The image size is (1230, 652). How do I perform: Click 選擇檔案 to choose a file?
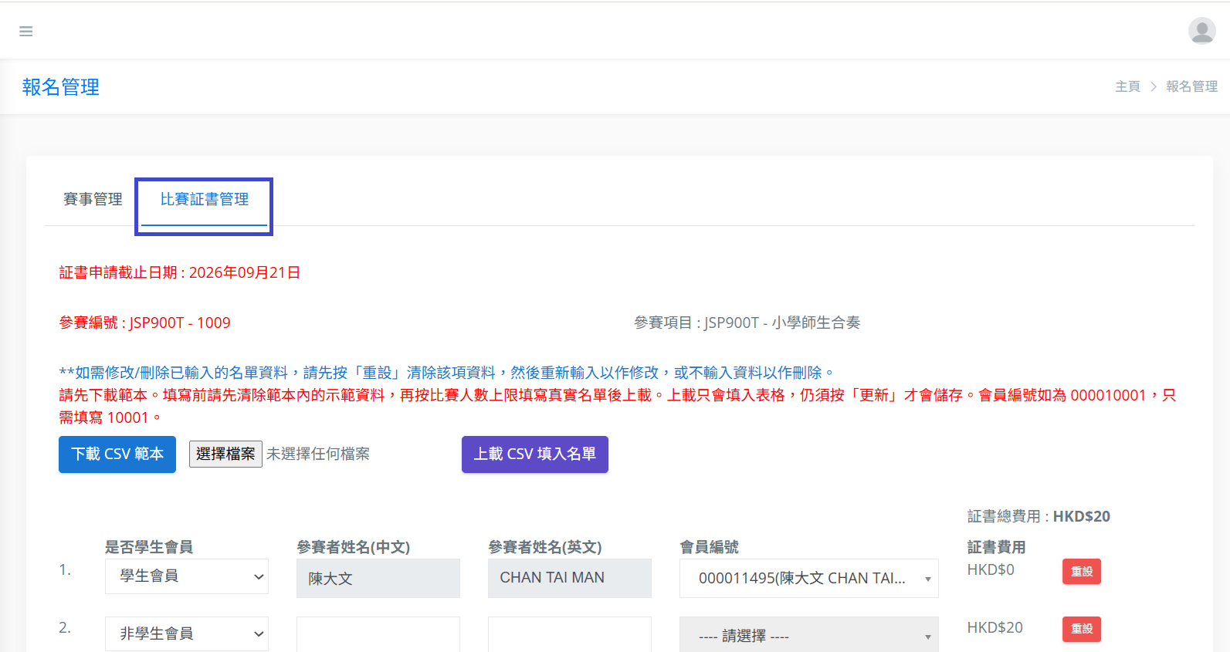point(225,454)
